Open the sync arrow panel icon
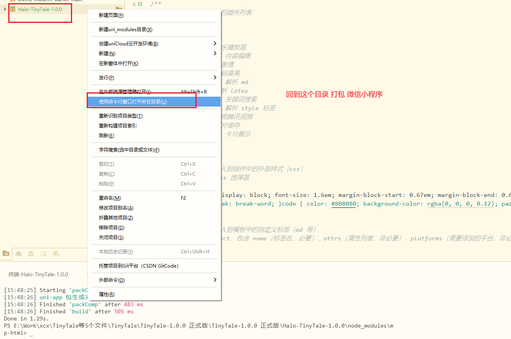 [44, 254]
